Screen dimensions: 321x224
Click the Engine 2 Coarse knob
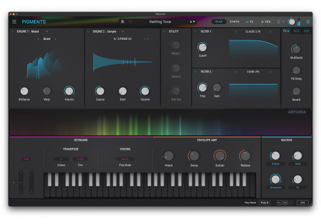[100, 91]
